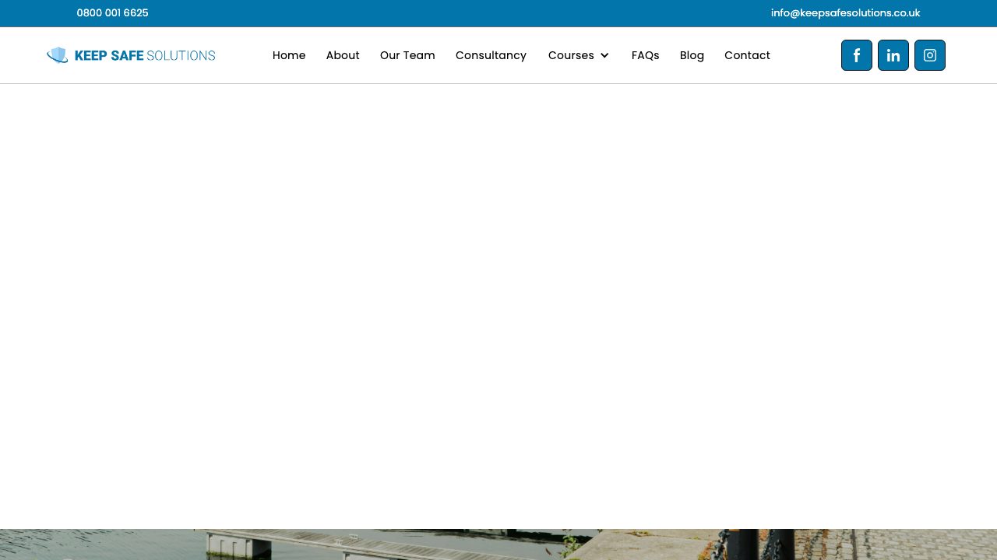Open the Courses menu item
Viewport: 997px width, 560px height.
coord(571,55)
